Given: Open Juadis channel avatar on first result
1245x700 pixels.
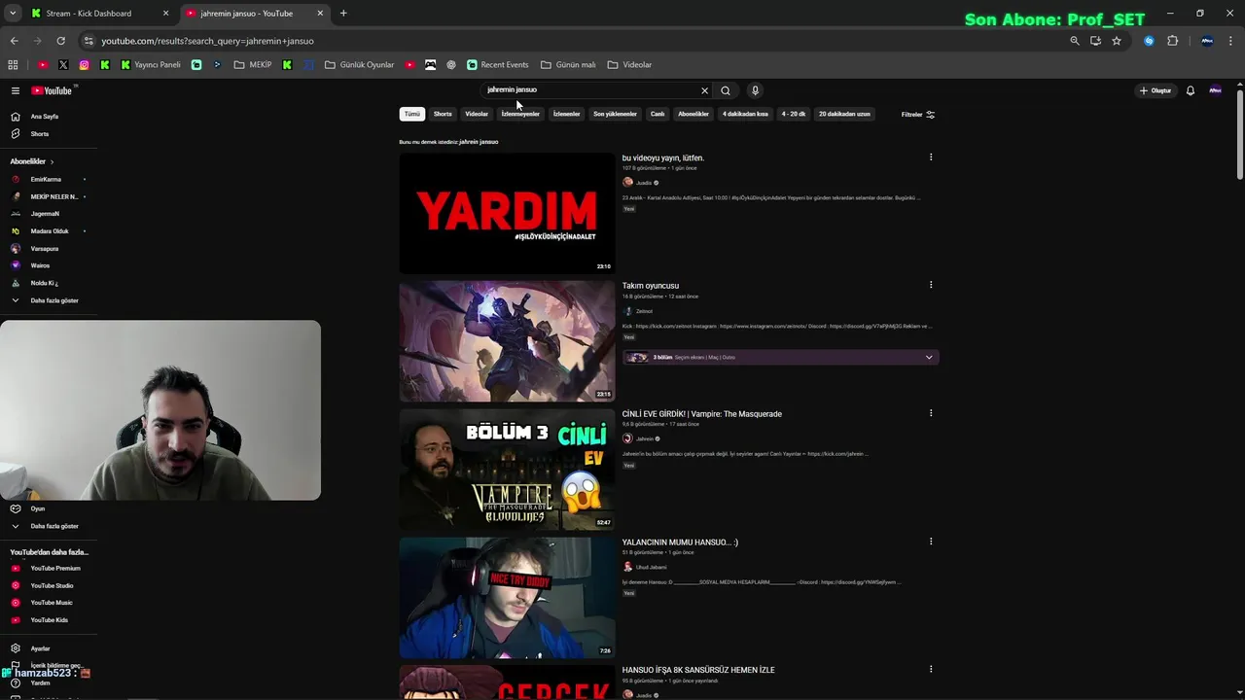Looking at the screenshot, I should pyautogui.click(x=627, y=183).
